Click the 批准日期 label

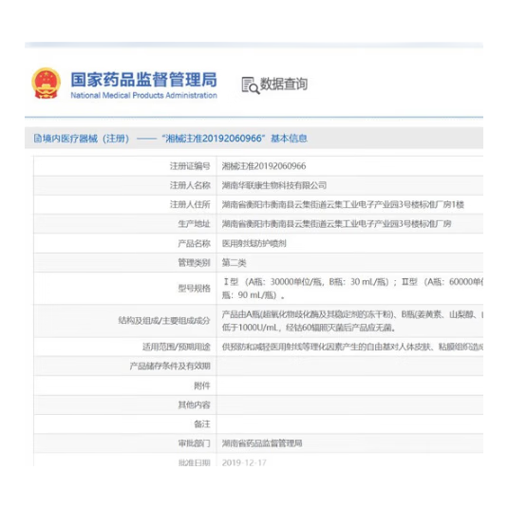click(194, 462)
